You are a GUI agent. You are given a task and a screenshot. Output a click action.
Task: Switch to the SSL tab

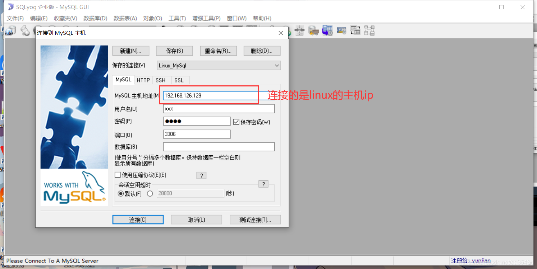click(179, 80)
